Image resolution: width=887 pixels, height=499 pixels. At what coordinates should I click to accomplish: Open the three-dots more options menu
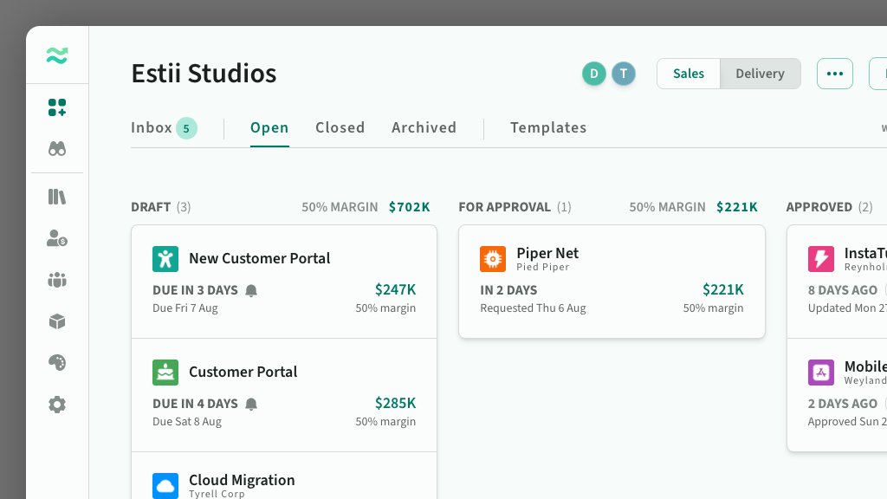click(x=835, y=74)
